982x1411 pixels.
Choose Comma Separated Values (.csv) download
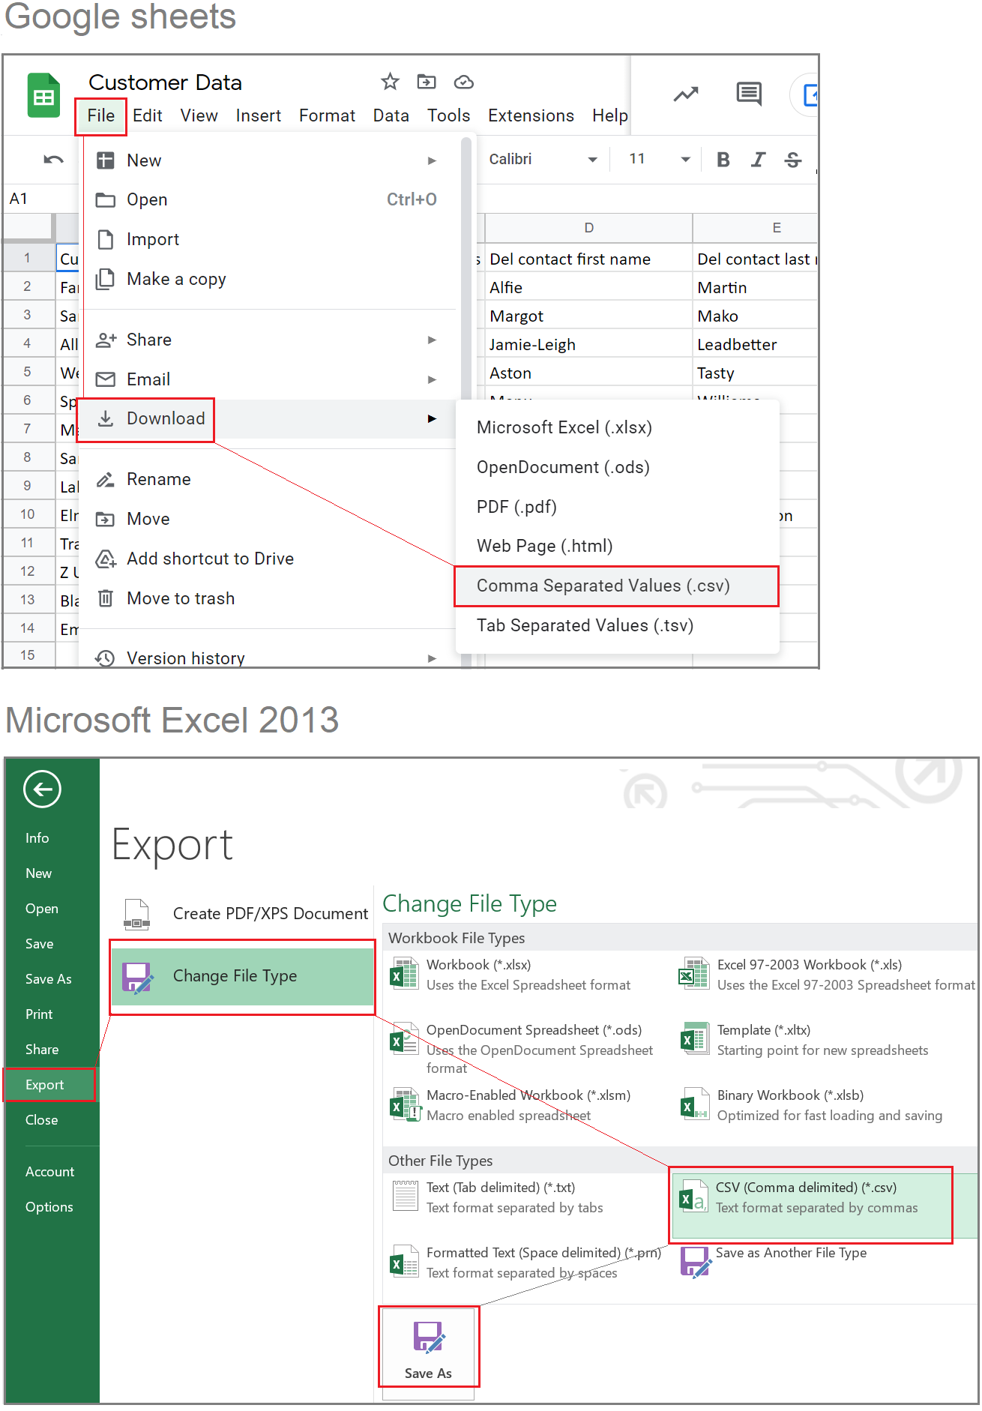617,586
